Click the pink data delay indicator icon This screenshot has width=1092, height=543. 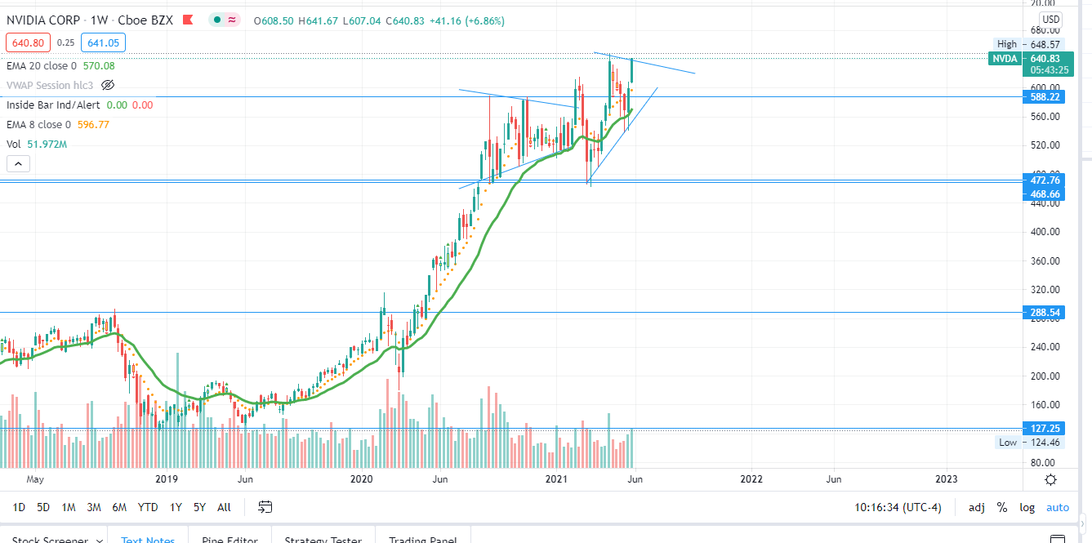[233, 20]
